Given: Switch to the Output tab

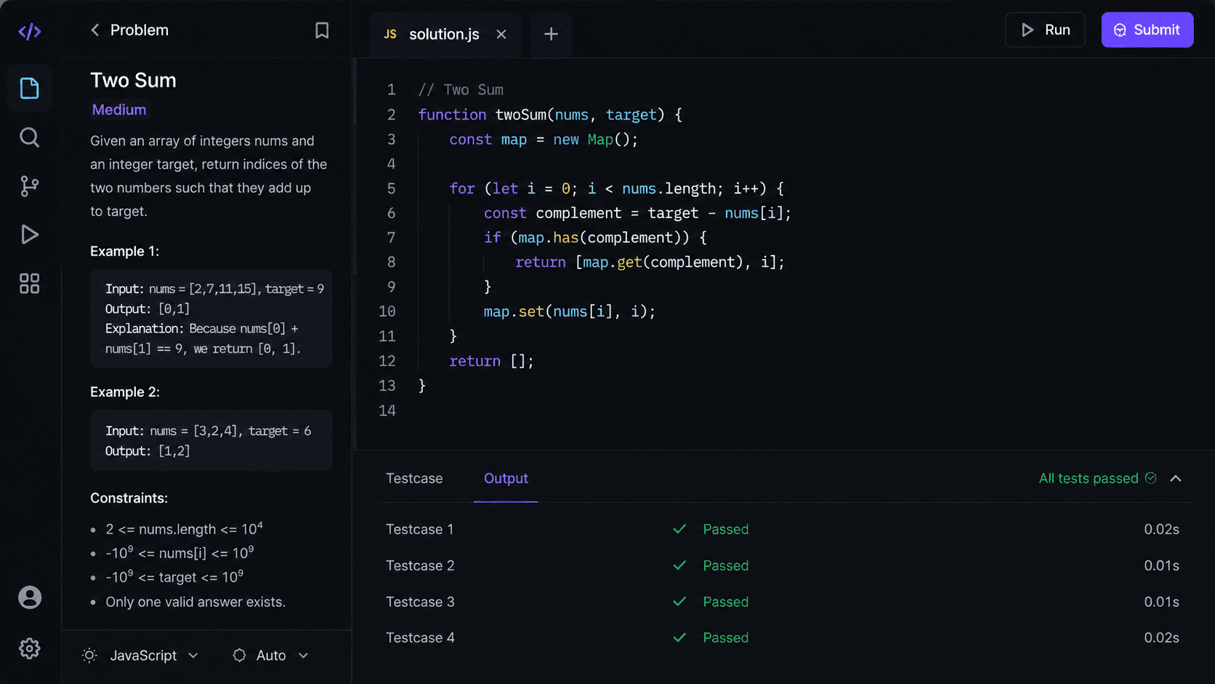Looking at the screenshot, I should click(x=506, y=478).
